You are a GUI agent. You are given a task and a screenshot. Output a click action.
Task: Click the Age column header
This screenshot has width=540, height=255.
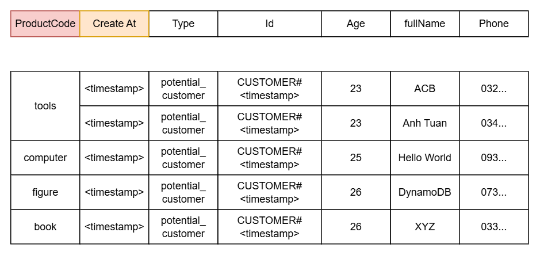pos(356,24)
